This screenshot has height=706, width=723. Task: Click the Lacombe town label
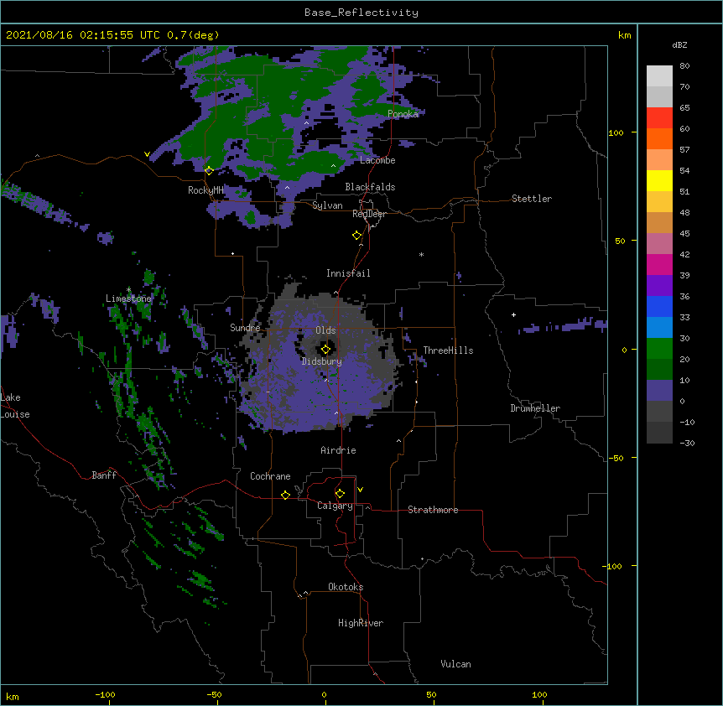pyautogui.click(x=377, y=160)
